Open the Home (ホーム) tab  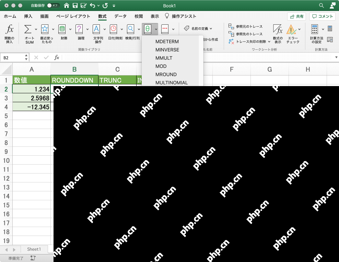click(x=10, y=16)
